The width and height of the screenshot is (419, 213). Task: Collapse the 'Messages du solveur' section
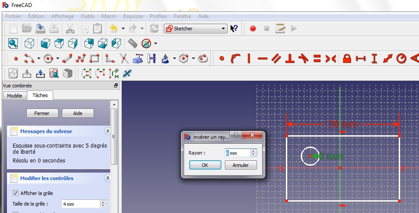[x=107, y=131]
